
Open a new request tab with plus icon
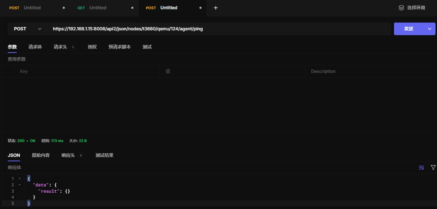[x=216, y=8]
